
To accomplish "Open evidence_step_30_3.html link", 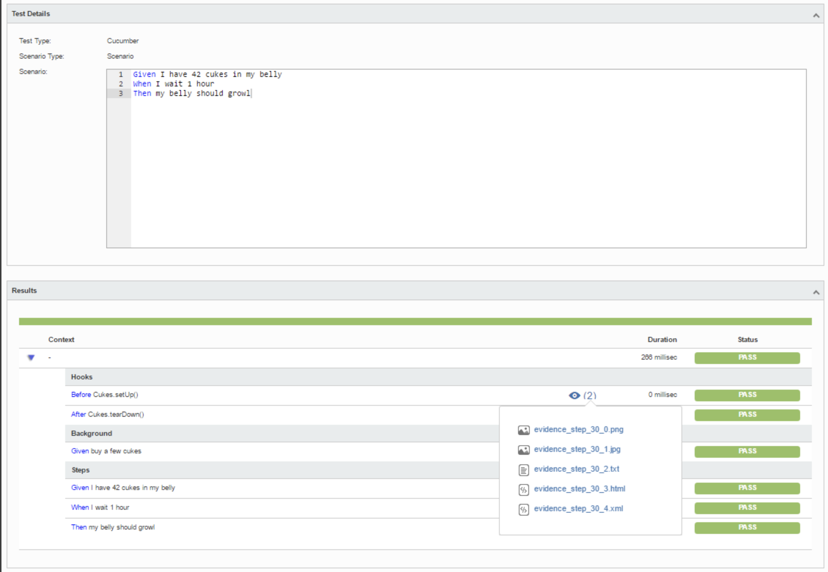I will 580,489.
